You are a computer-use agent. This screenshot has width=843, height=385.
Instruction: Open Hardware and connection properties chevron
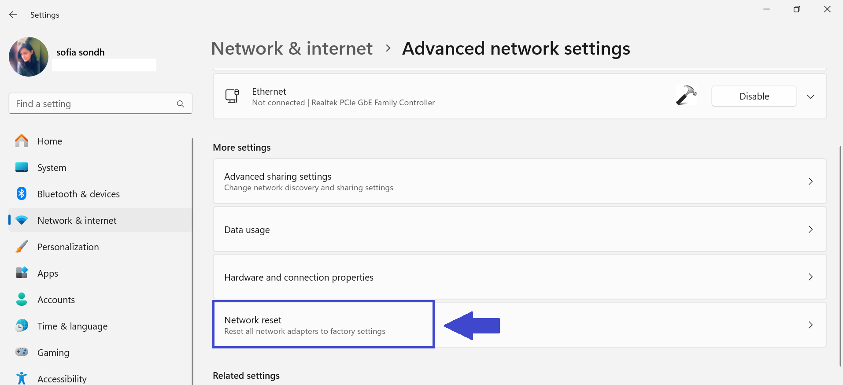pos(810,277)
